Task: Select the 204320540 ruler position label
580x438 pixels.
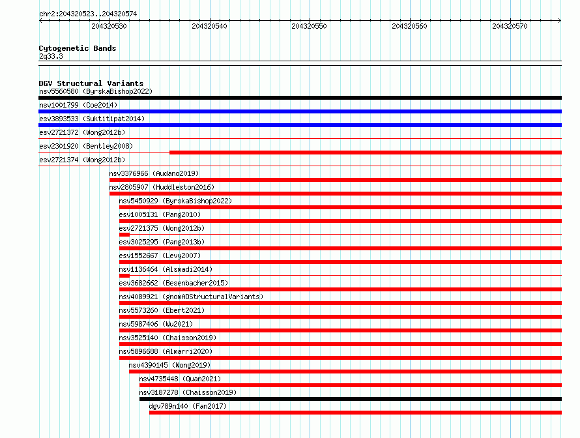Action: (209, 26)
